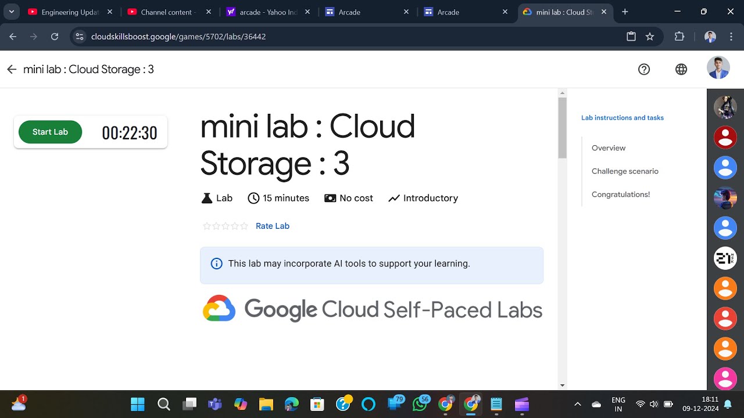Click the scrollbar up arrow
The image size is (744, 418).
pyautogui.click(x=562, y=93)
